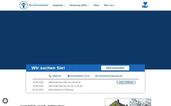This screenshot has height=106, width=171.
Task: Click the envelope icon beside the email
Action: (97, 76)
